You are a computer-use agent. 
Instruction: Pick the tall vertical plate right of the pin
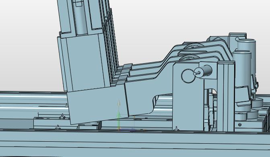tap(226, 97)
